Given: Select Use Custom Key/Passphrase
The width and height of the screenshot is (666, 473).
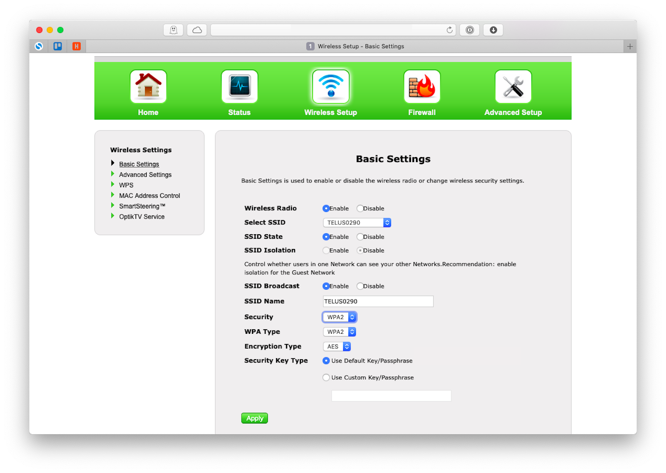Looking at the screenshot, I should (326, 377).
